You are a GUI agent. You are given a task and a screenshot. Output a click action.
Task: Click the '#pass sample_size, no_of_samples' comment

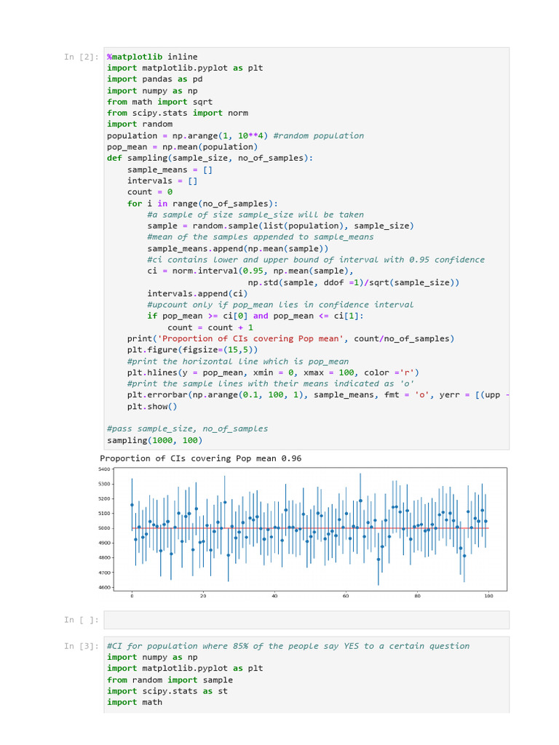(x=187, y=429)
